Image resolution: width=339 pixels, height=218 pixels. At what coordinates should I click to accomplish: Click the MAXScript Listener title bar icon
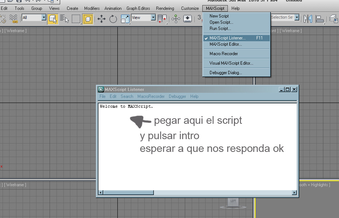click(x=101, y=89)
